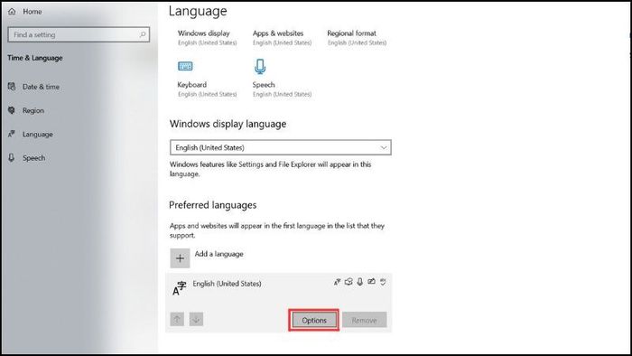This screenshot has width=632, height=356.
Task: Click the handwriting feature icon
Action: click(371, 281)
